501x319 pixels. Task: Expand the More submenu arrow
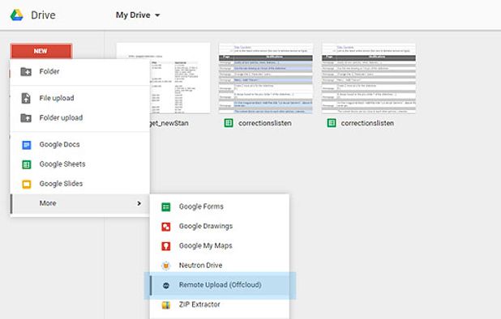139,203
